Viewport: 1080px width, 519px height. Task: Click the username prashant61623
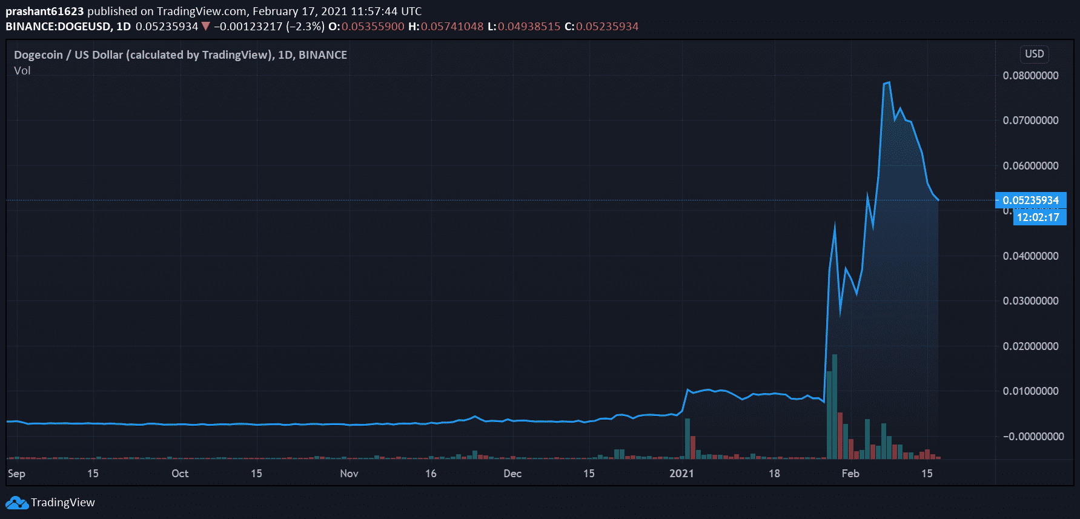point(45,12)
